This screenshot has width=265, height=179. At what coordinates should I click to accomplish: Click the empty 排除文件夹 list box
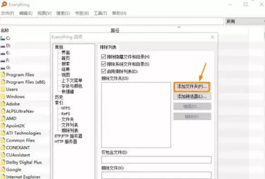click(136, 115)
